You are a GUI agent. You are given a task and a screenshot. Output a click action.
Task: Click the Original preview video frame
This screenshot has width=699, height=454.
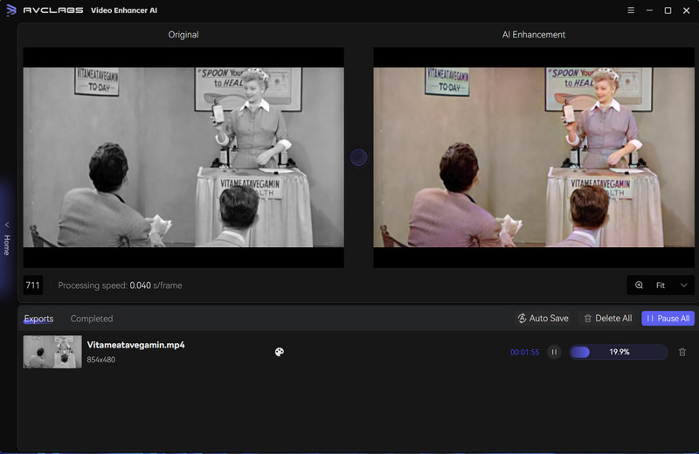pyautogui.click(x=183, y=157)
